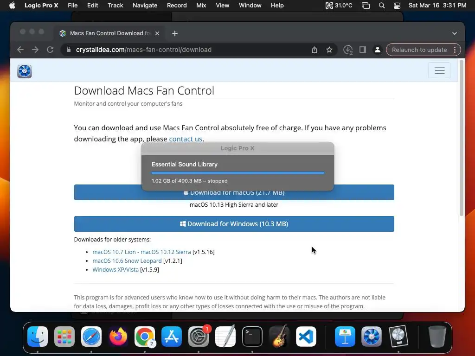
Task: Open the Chrome profile icon
Action: pyautogui.click(x=378, y=50)
